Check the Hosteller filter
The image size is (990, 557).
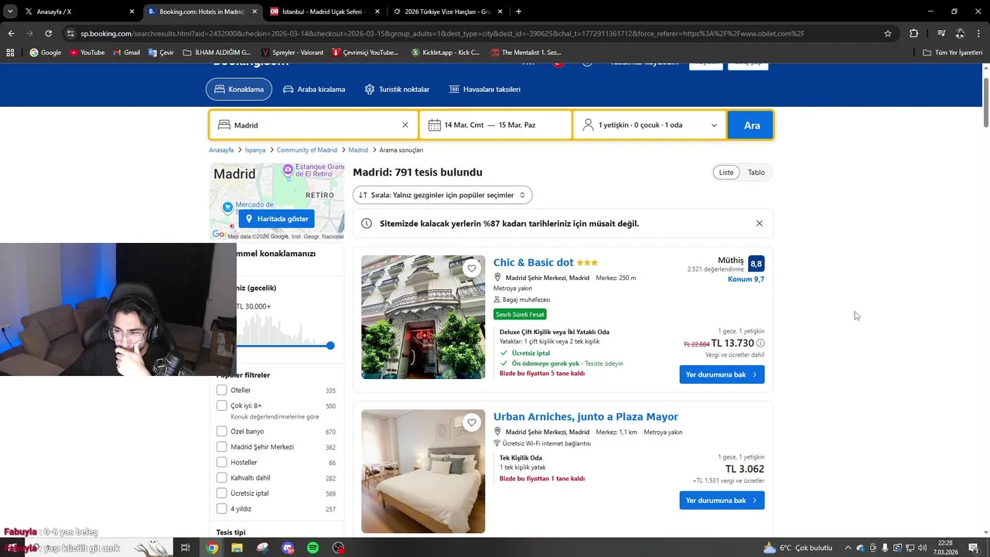coord(222,462)
